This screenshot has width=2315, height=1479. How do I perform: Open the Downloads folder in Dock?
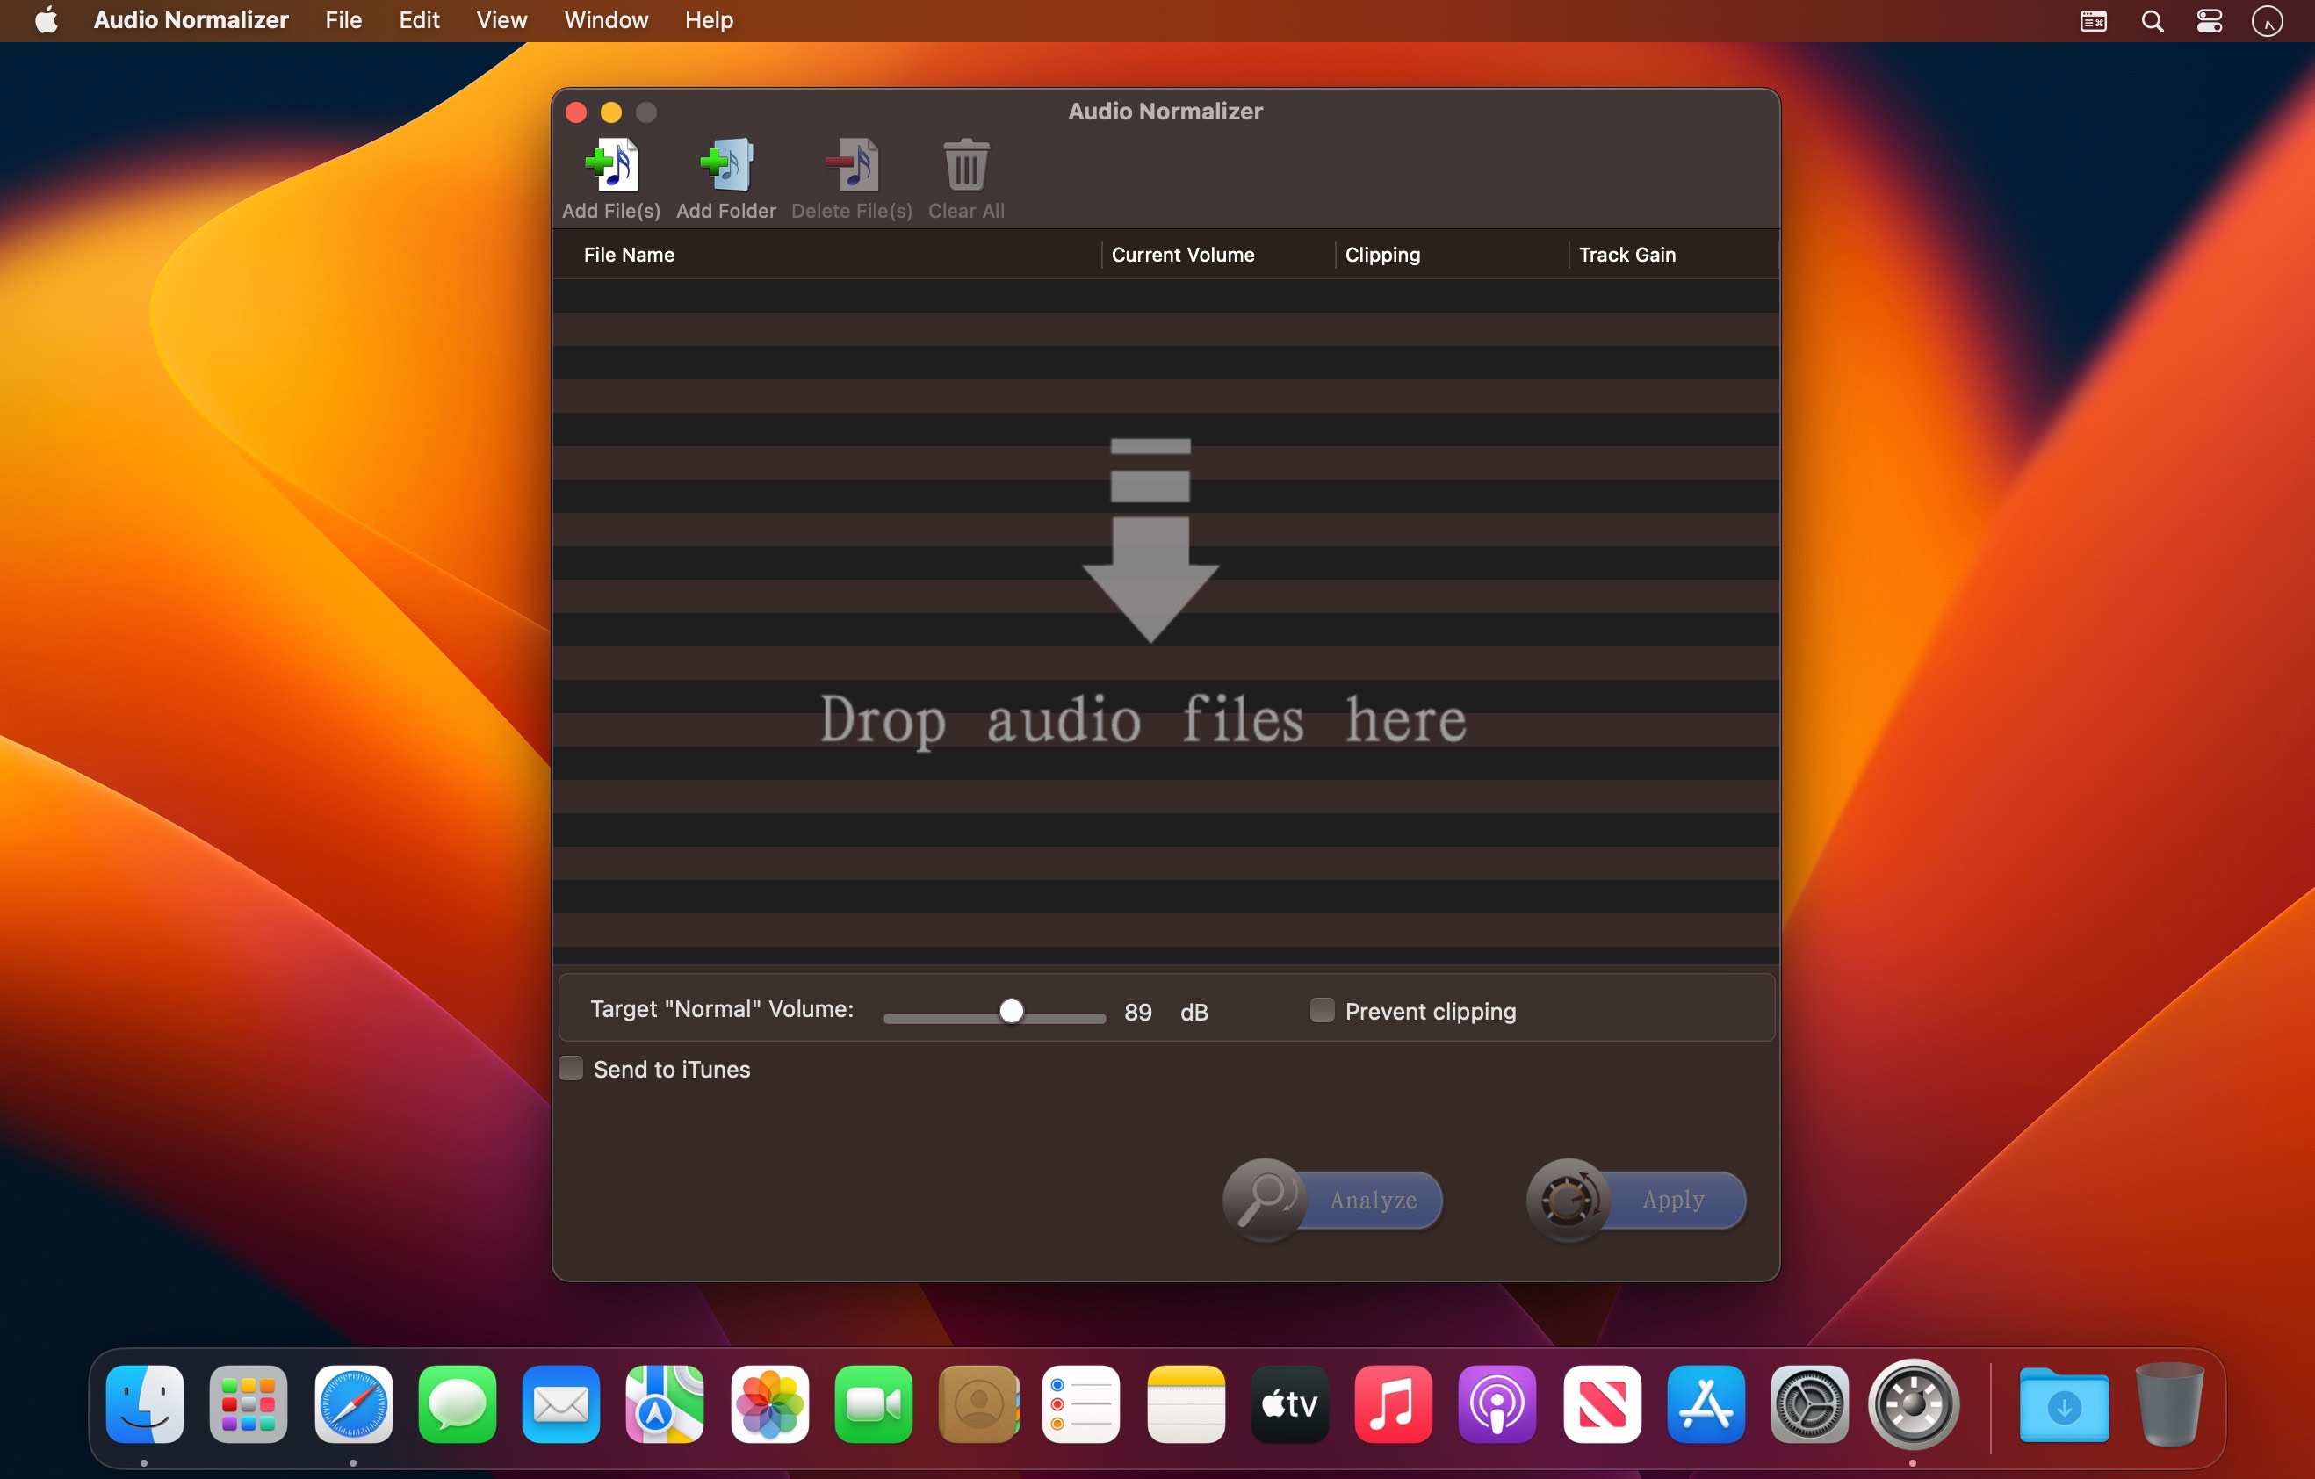click(2064, 1405)
